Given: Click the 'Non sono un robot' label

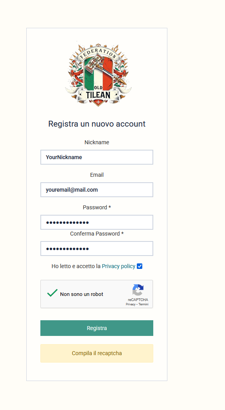Looking at the screenshot, I should coord(82,294).
